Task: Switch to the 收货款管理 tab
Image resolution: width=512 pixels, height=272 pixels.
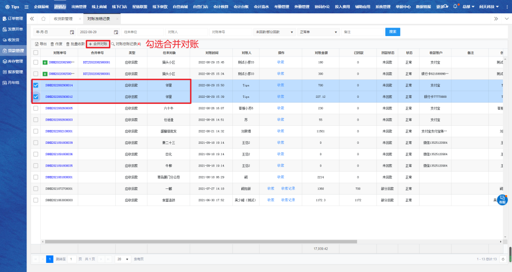Action: click(x=63, y=19)
